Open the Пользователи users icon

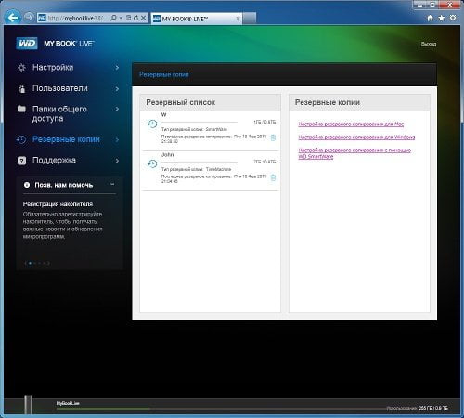point(21,88)
